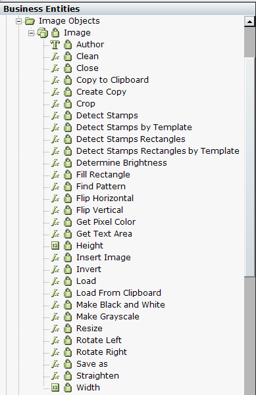Collapse the Image Objects folder node

pyautogui.click(x=18, y=21)
